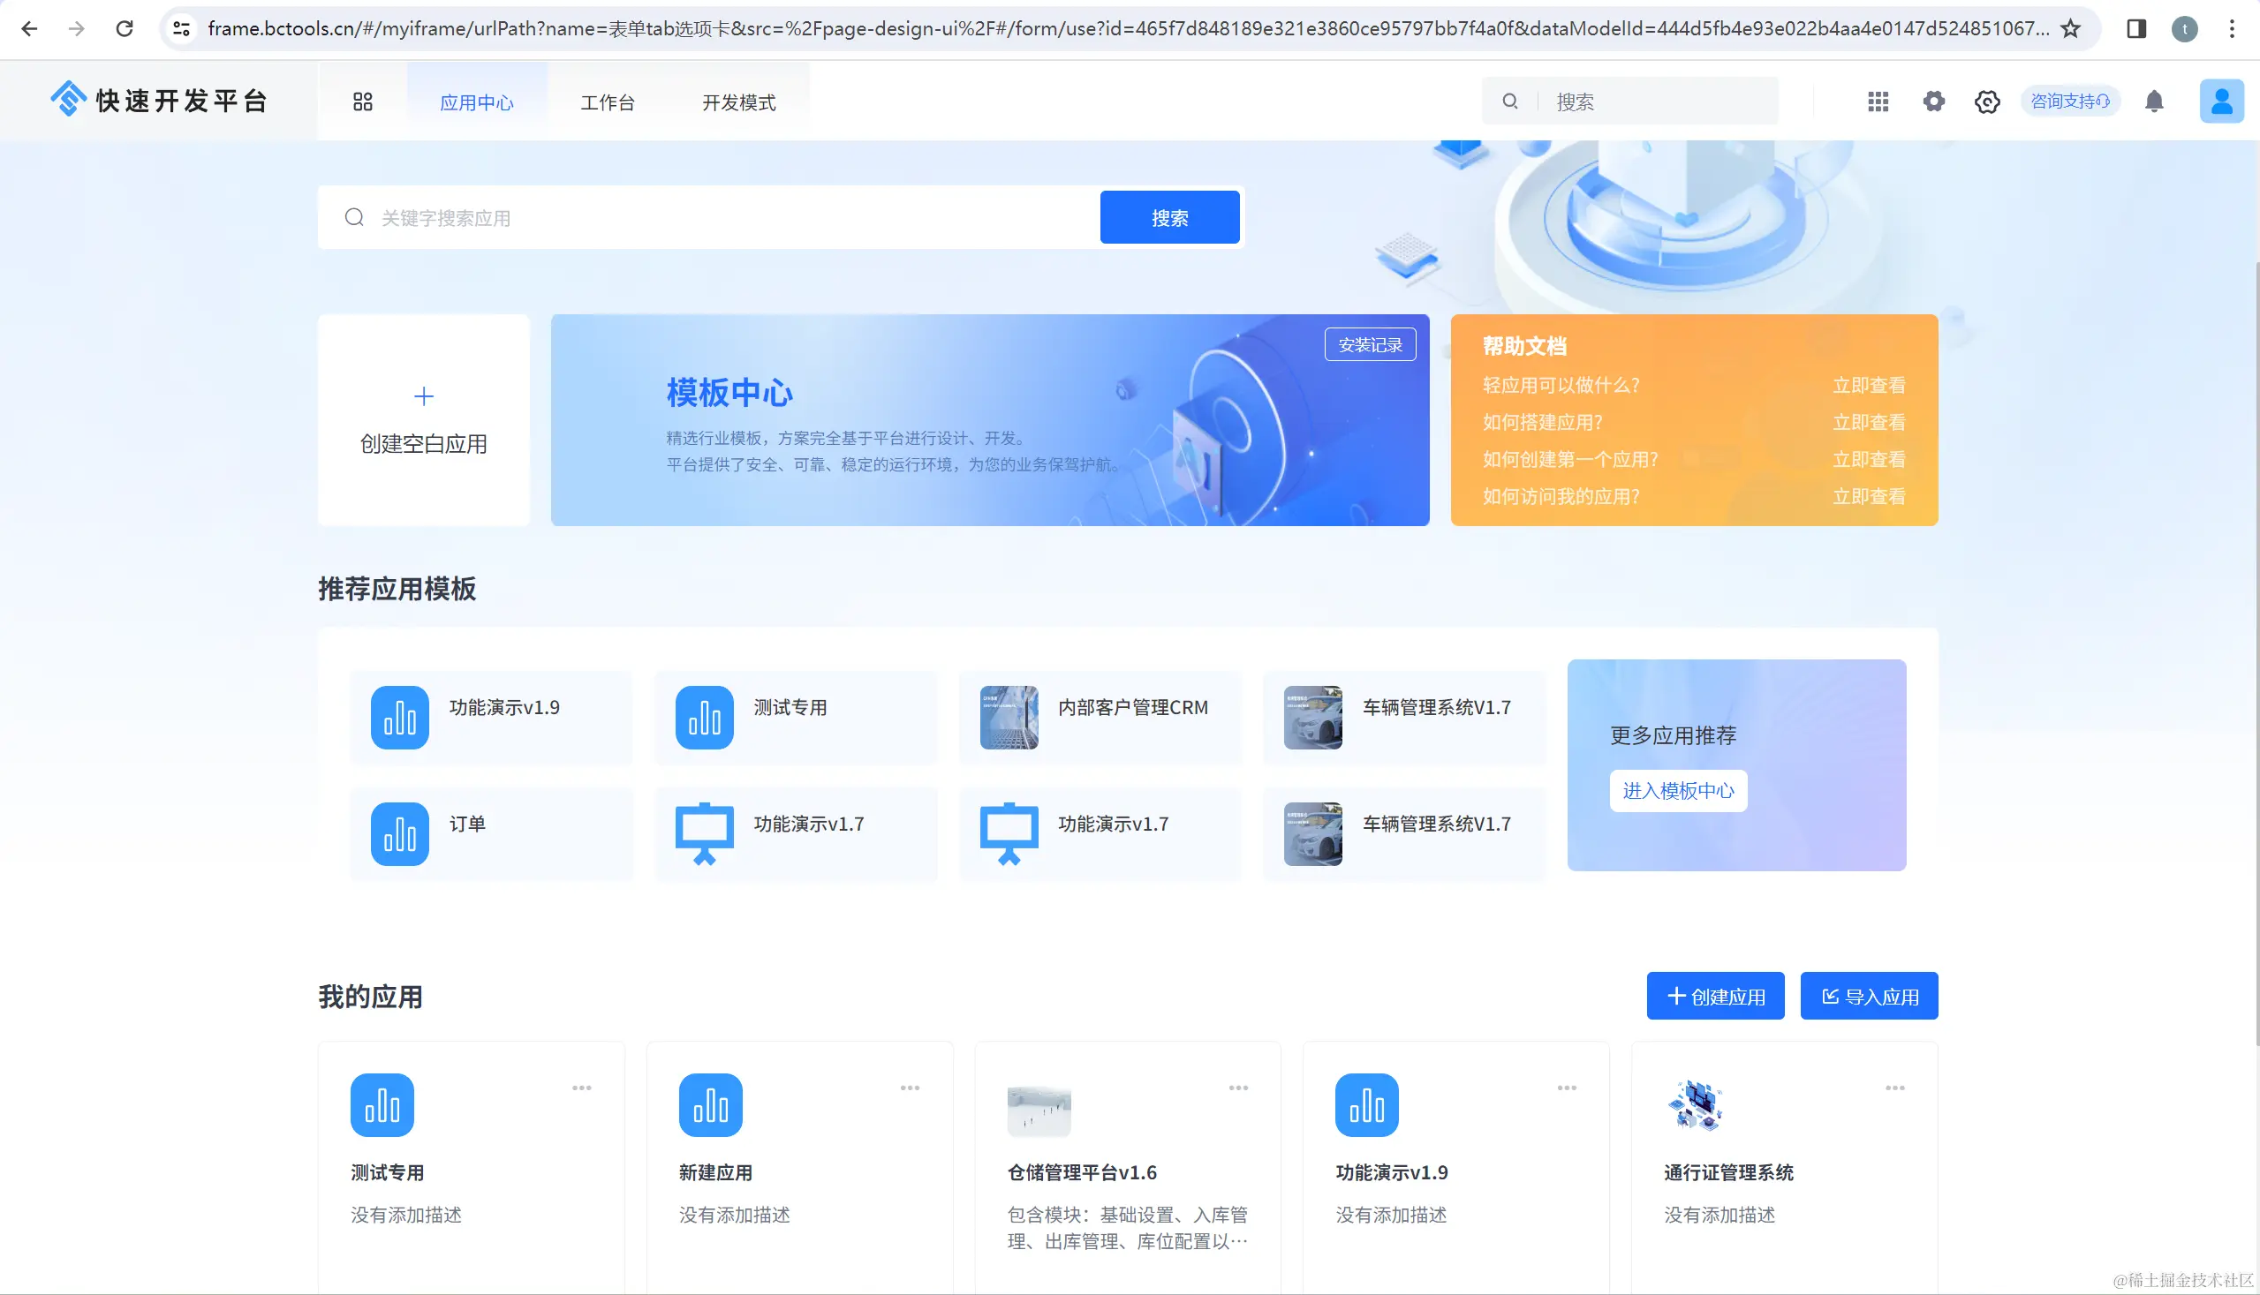Click the grid menu icon beside 应用中心
The height and width of the screenshot is (1295, 2260).
(x=362, y=102)
